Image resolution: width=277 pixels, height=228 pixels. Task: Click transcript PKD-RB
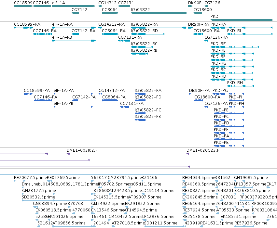click(x=218, y=50)
